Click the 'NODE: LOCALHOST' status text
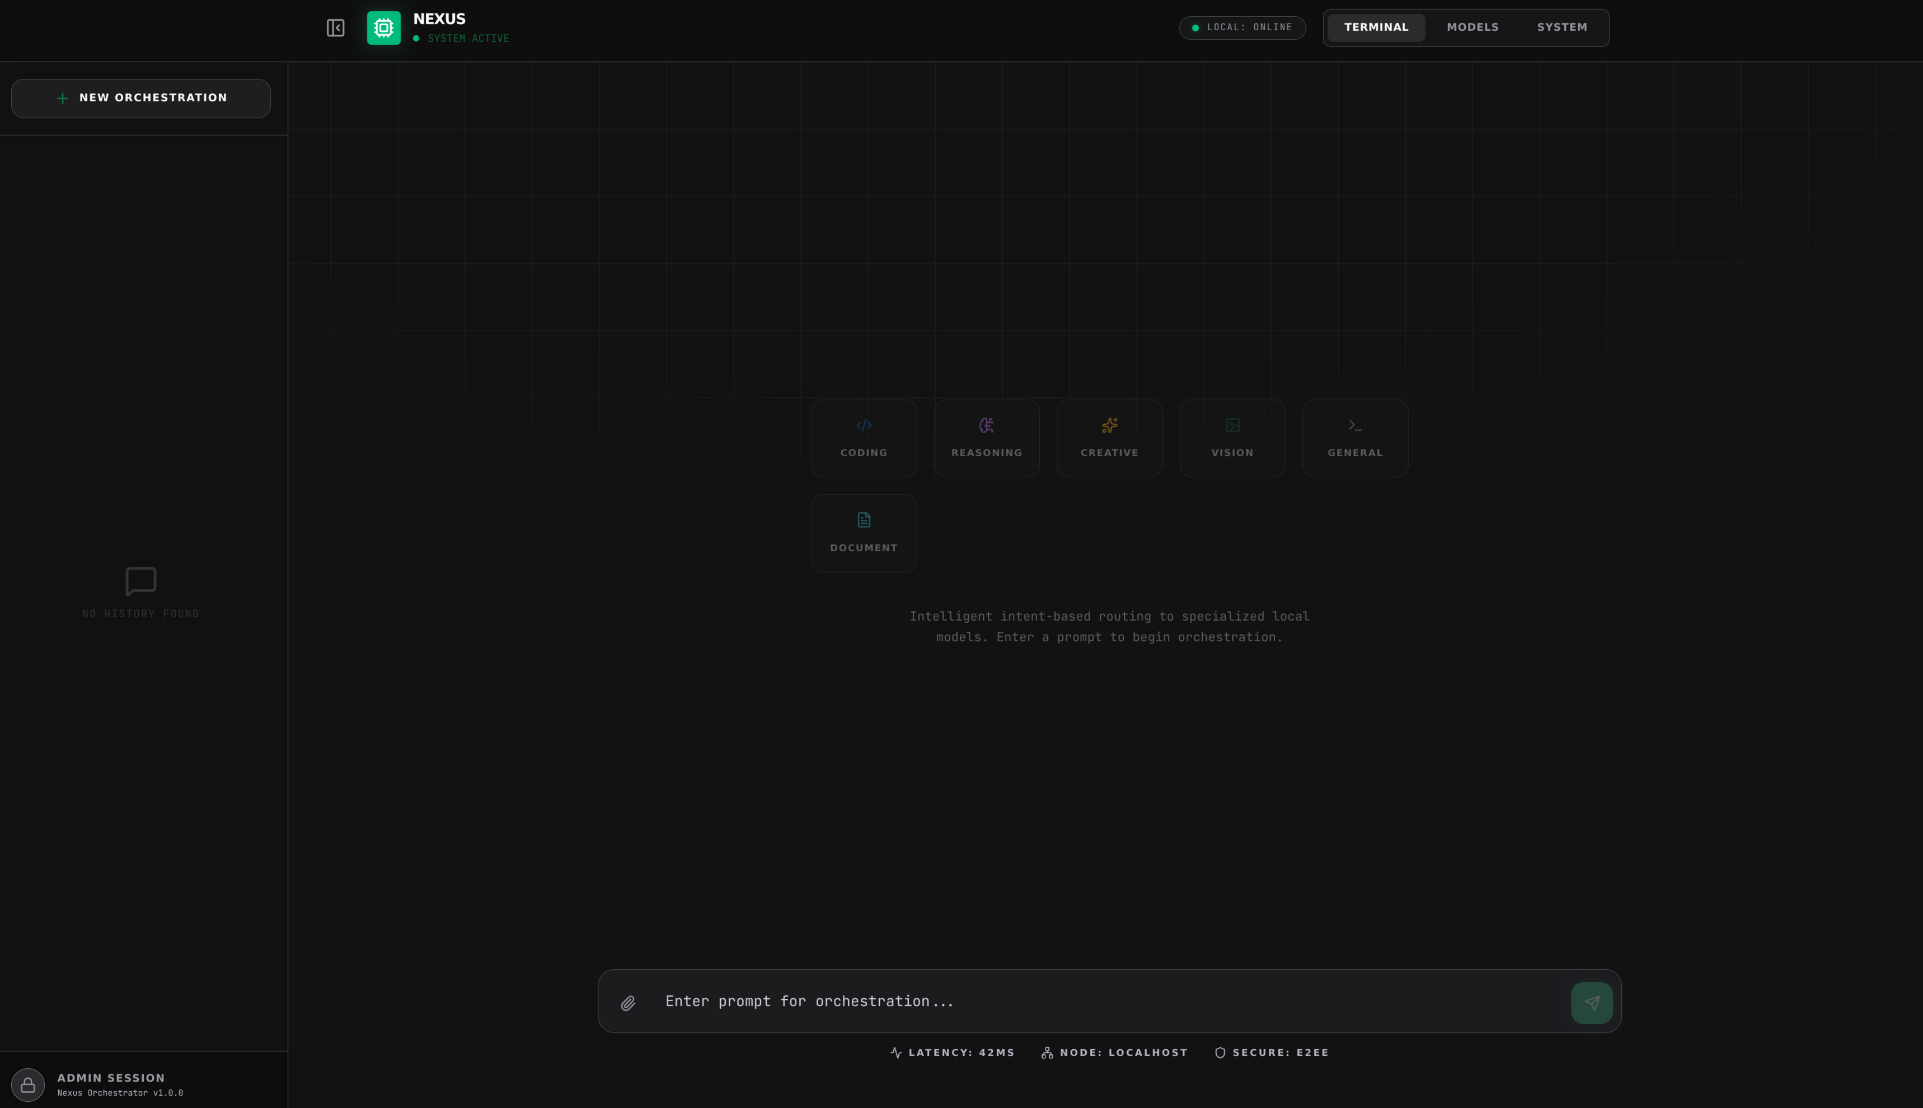 click(x=1124, y=1053)
